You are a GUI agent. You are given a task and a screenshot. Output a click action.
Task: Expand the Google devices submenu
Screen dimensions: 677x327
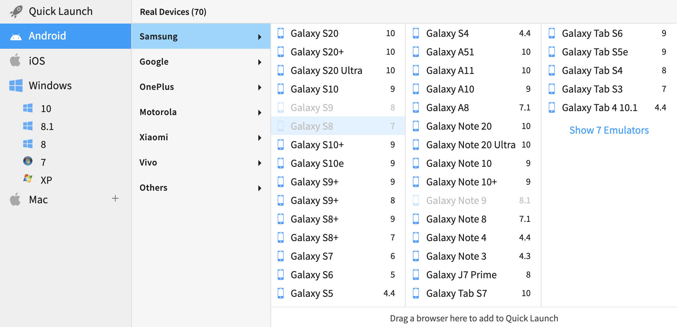pyautogui.click(x=201, y=62)
